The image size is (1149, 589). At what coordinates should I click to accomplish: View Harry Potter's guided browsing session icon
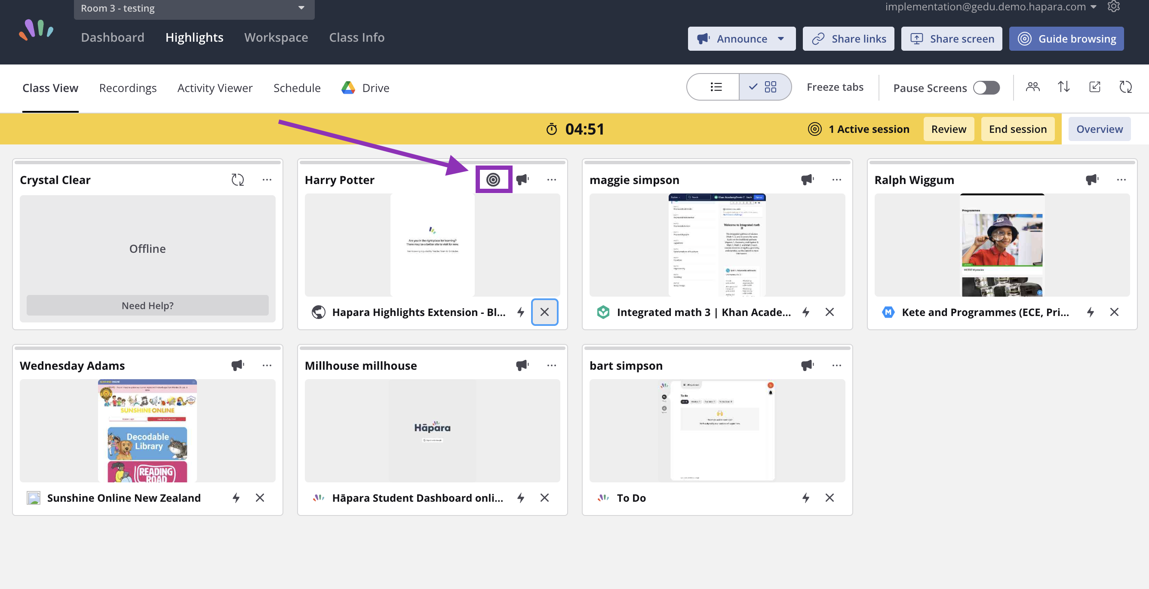(x=493, y=180)
